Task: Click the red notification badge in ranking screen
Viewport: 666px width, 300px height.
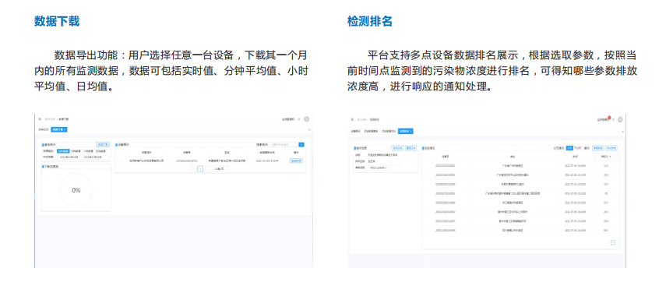Action: tap(609, 118)
